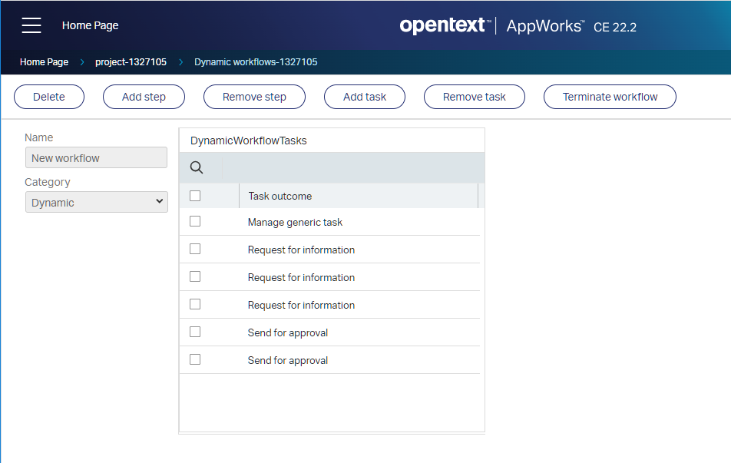Image resolution: width=731 pixels, height=463 pixels.
Task: Click Terminate workflow button
Action: point(610,97)
